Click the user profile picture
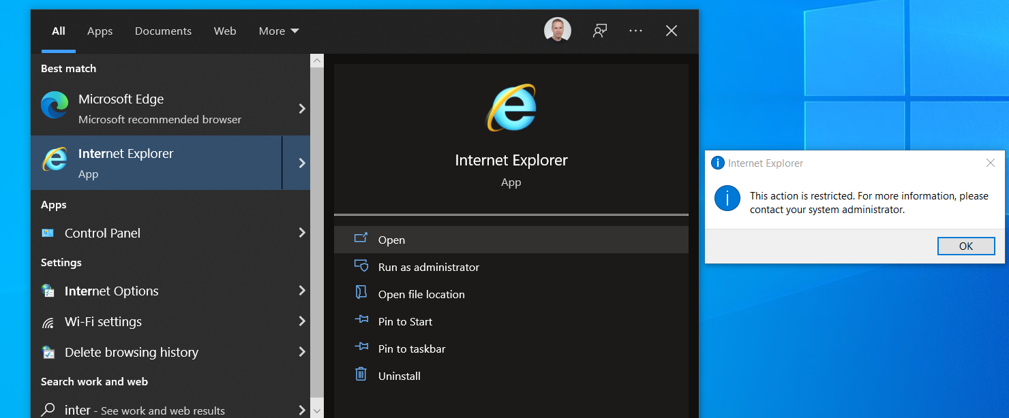 click(557, 30)
